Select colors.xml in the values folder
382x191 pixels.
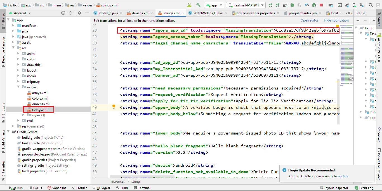40,98
